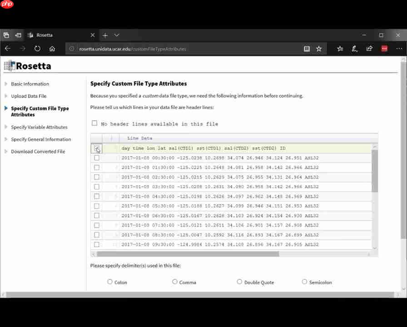Click data grid scroll left arrow

(x=94, y=254)
